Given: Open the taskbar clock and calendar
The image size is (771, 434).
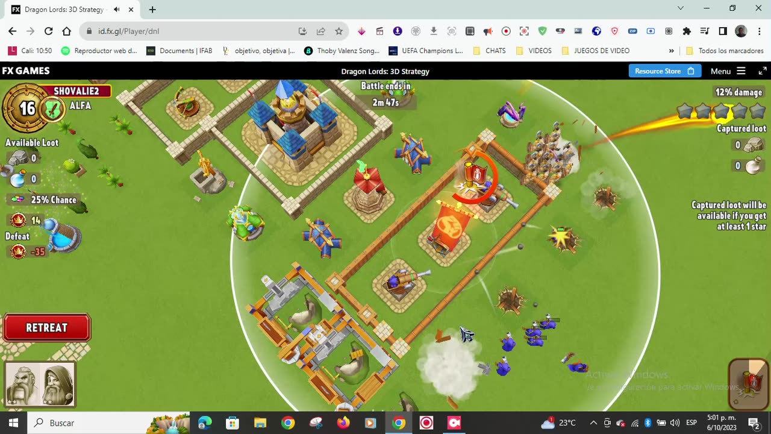Looking at the screenshot, I should (x=722, y=423).
